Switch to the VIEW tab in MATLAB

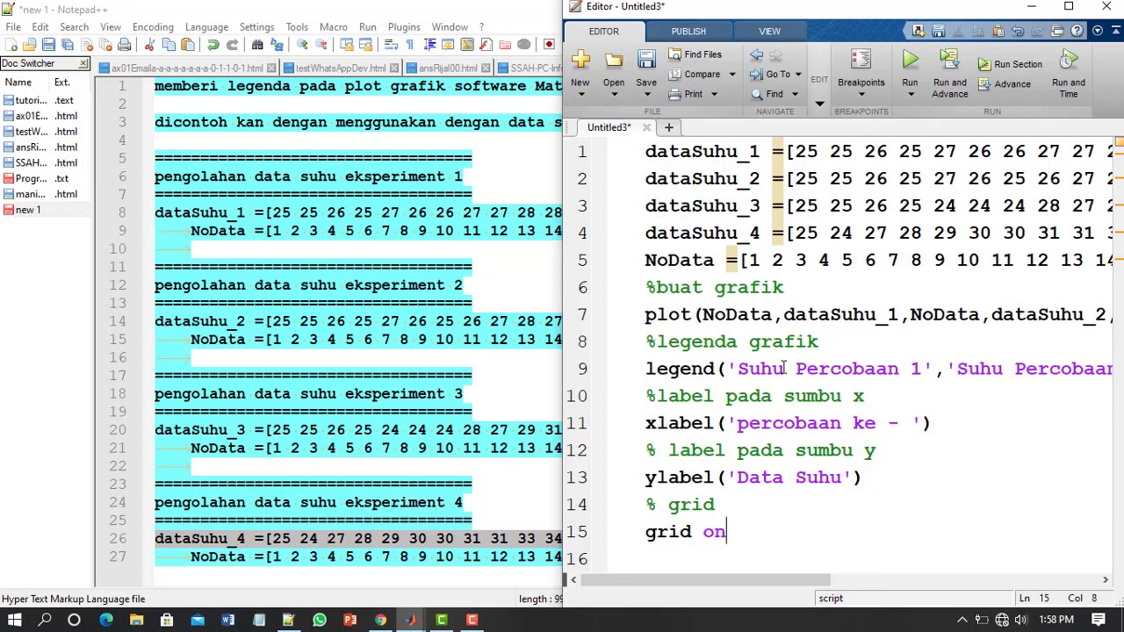pos(769,32)
